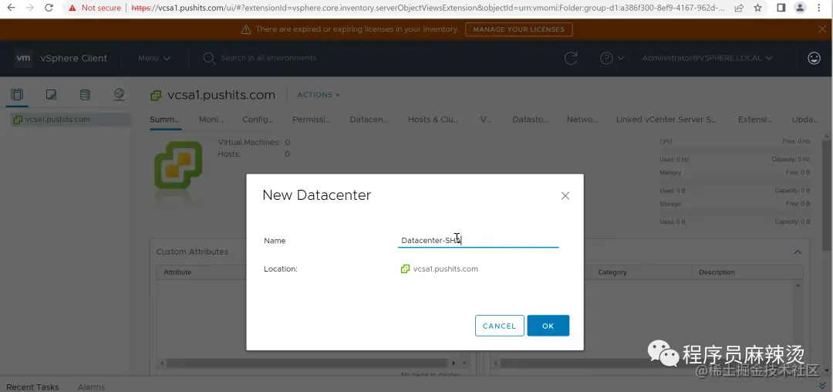Click the browser address bar URL

click(427, 8)
